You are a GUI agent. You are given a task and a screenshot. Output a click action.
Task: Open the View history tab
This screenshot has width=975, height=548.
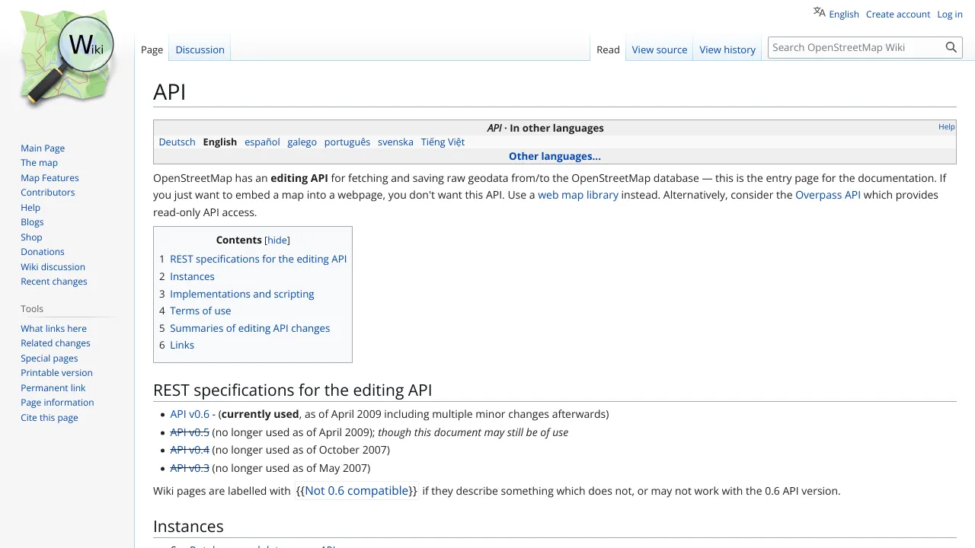tap(727, 49)
